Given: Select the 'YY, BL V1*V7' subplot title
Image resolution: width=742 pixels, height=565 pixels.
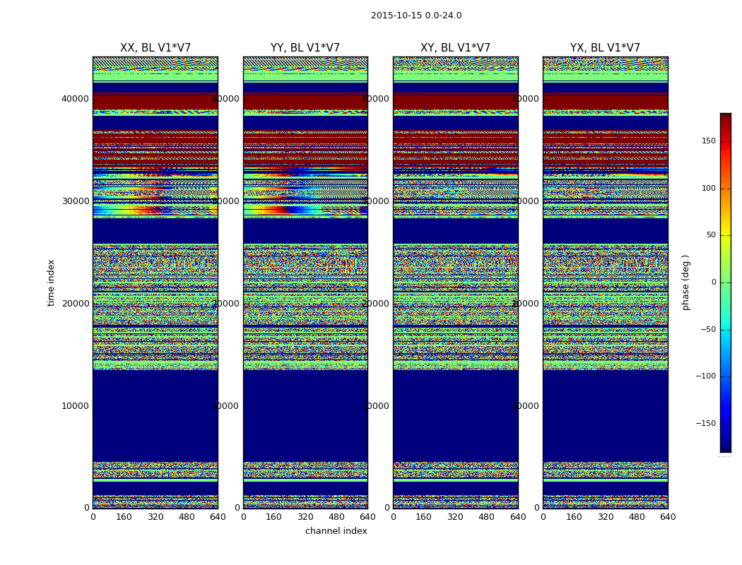Looking at the screenshot, I should (305, 48).
